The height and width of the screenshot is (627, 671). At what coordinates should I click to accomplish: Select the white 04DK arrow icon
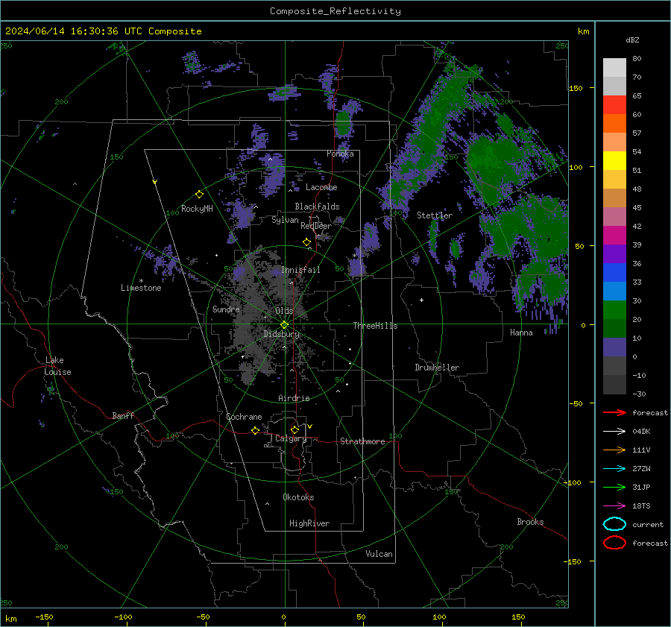(614, 432)
